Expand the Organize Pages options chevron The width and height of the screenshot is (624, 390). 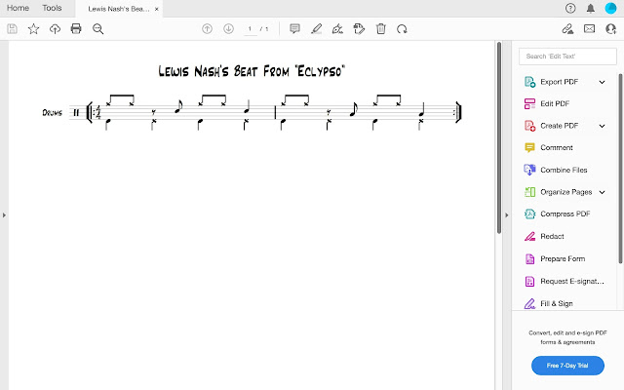[x=603, y=192]
